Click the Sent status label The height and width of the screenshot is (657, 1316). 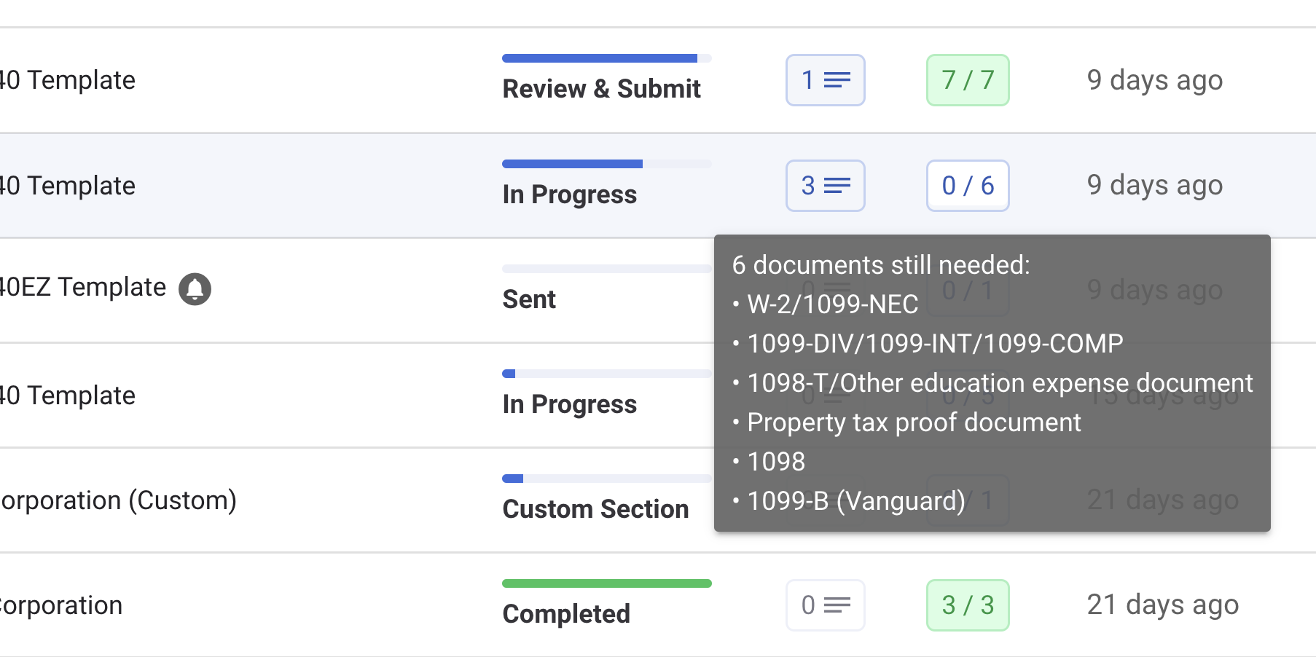pos(529,299)
